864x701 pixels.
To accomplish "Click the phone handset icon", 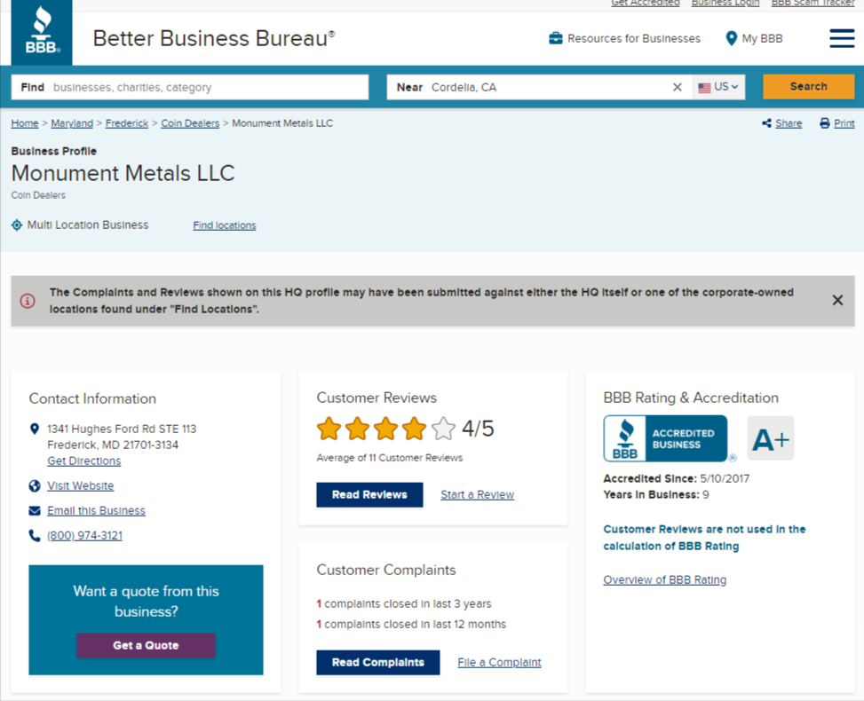I will pyautogui.click(x=34, y=536).
